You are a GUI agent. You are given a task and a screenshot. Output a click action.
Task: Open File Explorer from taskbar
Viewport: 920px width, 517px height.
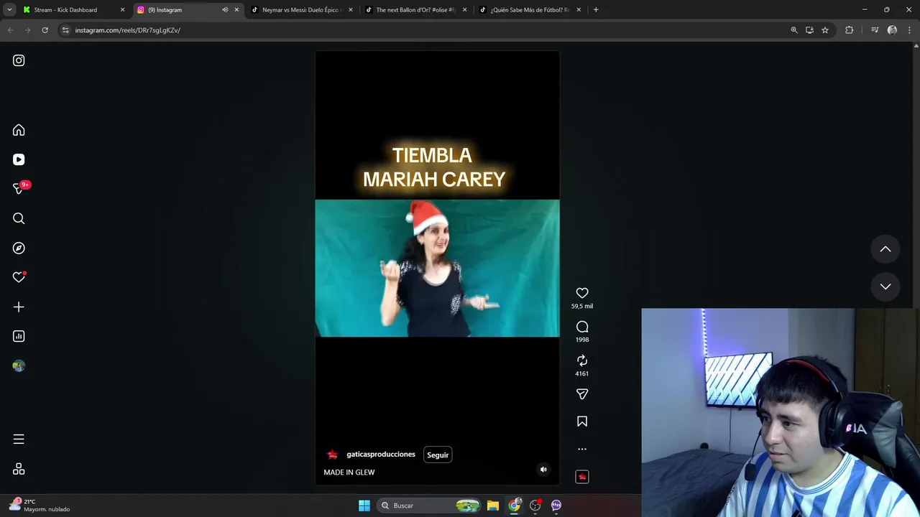tap(493, 506)
